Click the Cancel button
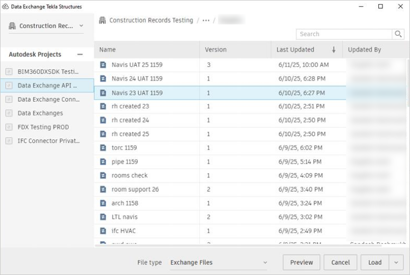This screenshot has width=410, height=275. pos(340,262)
